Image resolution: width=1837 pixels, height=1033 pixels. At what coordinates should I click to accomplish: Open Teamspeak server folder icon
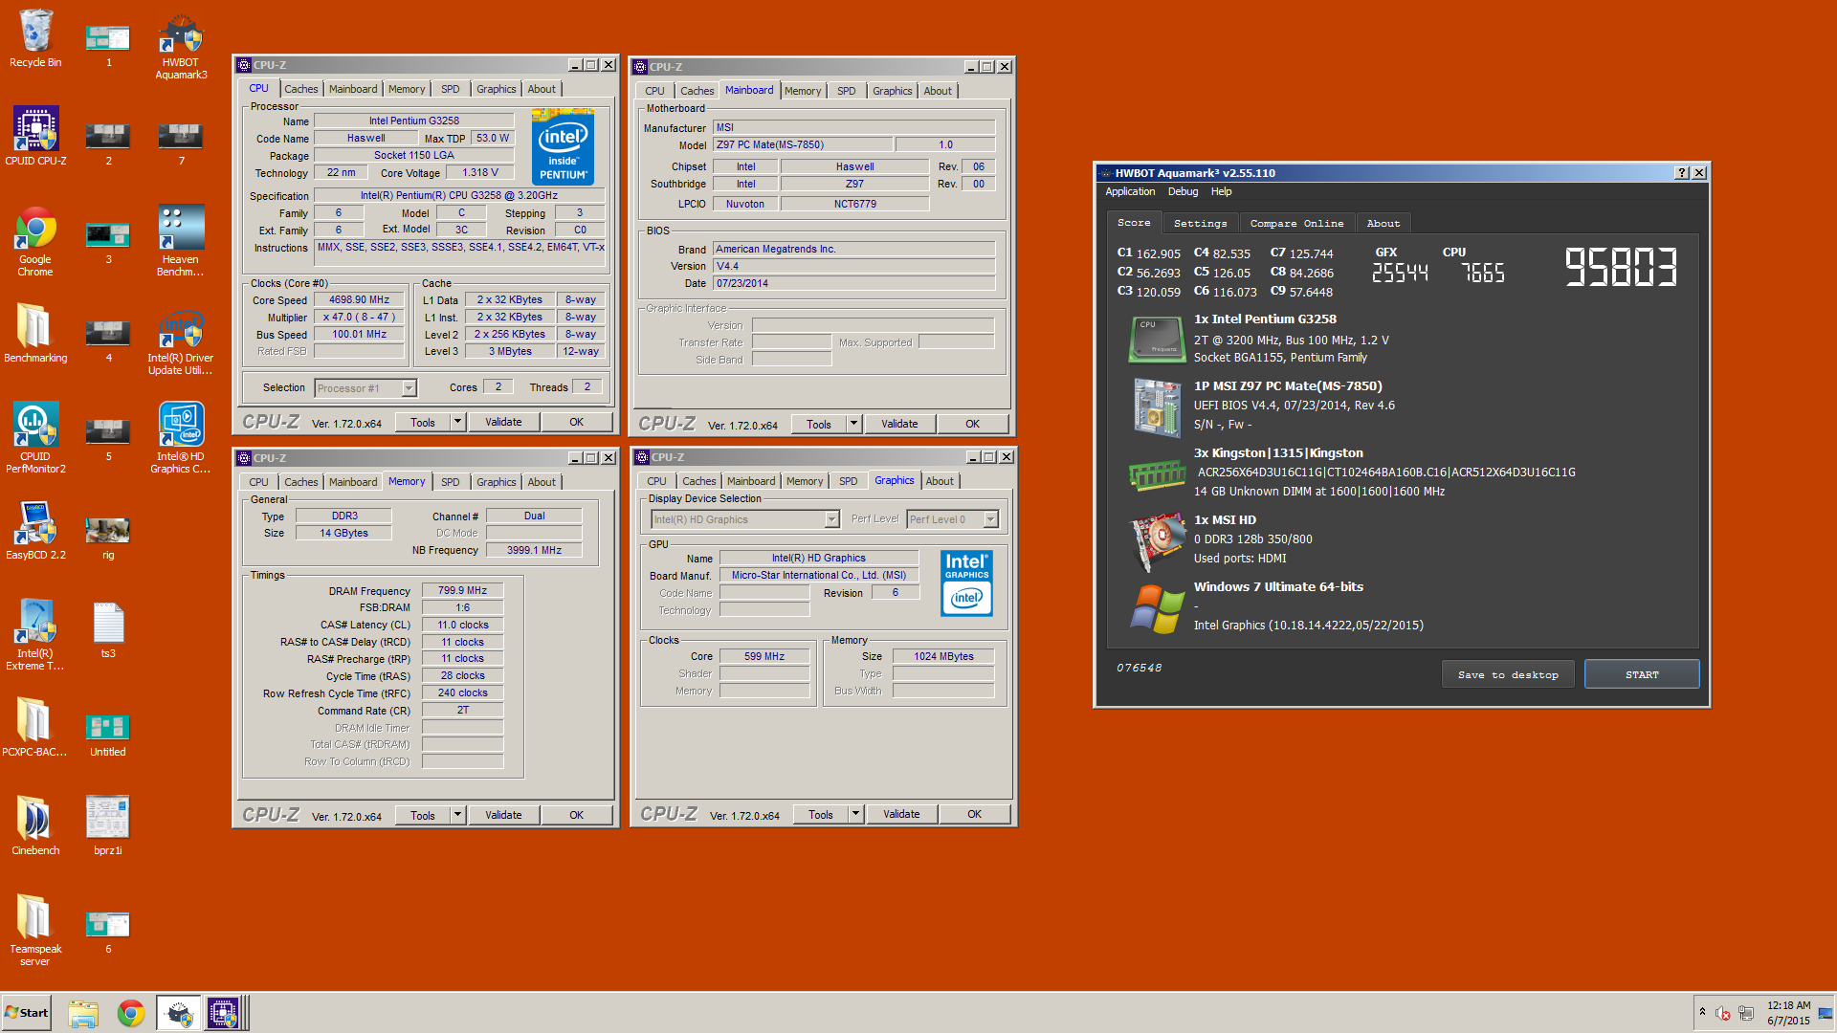point(35,931)
